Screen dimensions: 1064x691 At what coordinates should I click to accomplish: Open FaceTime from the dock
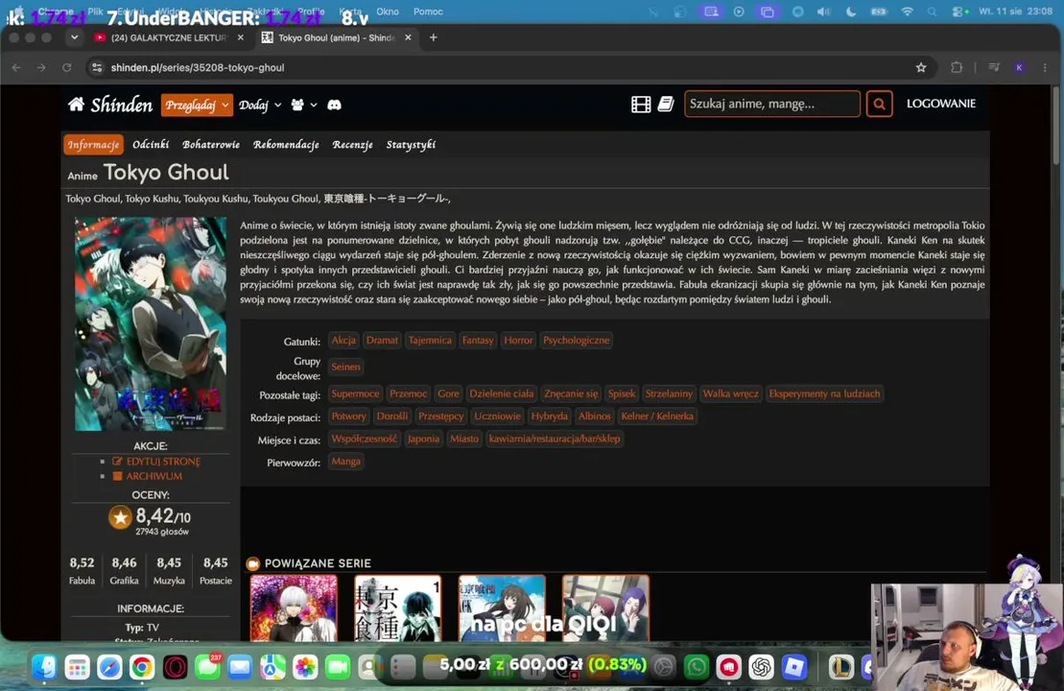pyautogui.click(x=338, y=667)
